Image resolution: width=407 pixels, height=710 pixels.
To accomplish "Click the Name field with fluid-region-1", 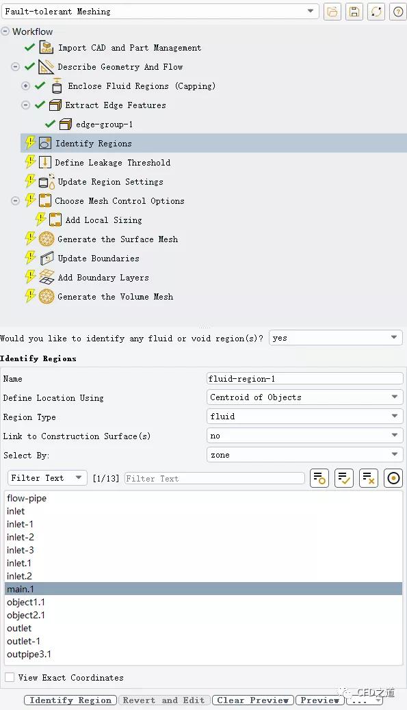I will pyautogui.click(x=304, y=378).
